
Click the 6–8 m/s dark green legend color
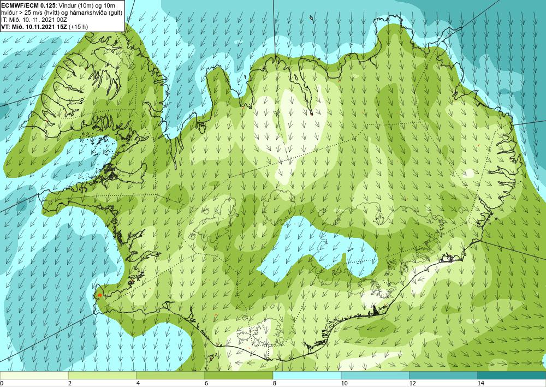click(239, 375)
